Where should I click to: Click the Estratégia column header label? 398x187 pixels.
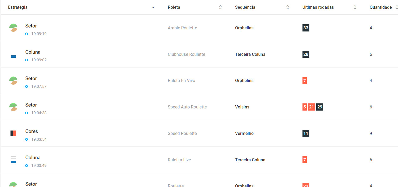[x=18, y=7]
